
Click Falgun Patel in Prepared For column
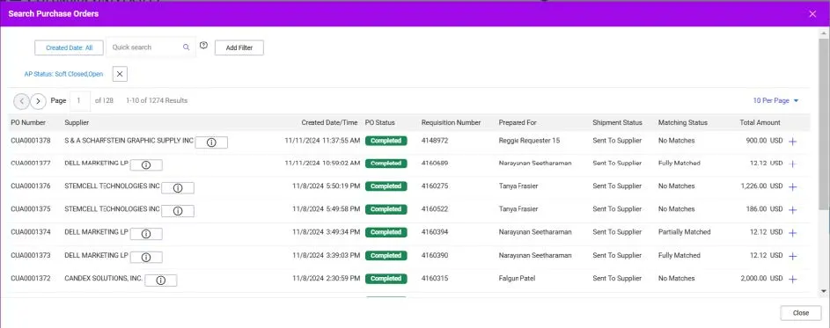click(518, 278)
